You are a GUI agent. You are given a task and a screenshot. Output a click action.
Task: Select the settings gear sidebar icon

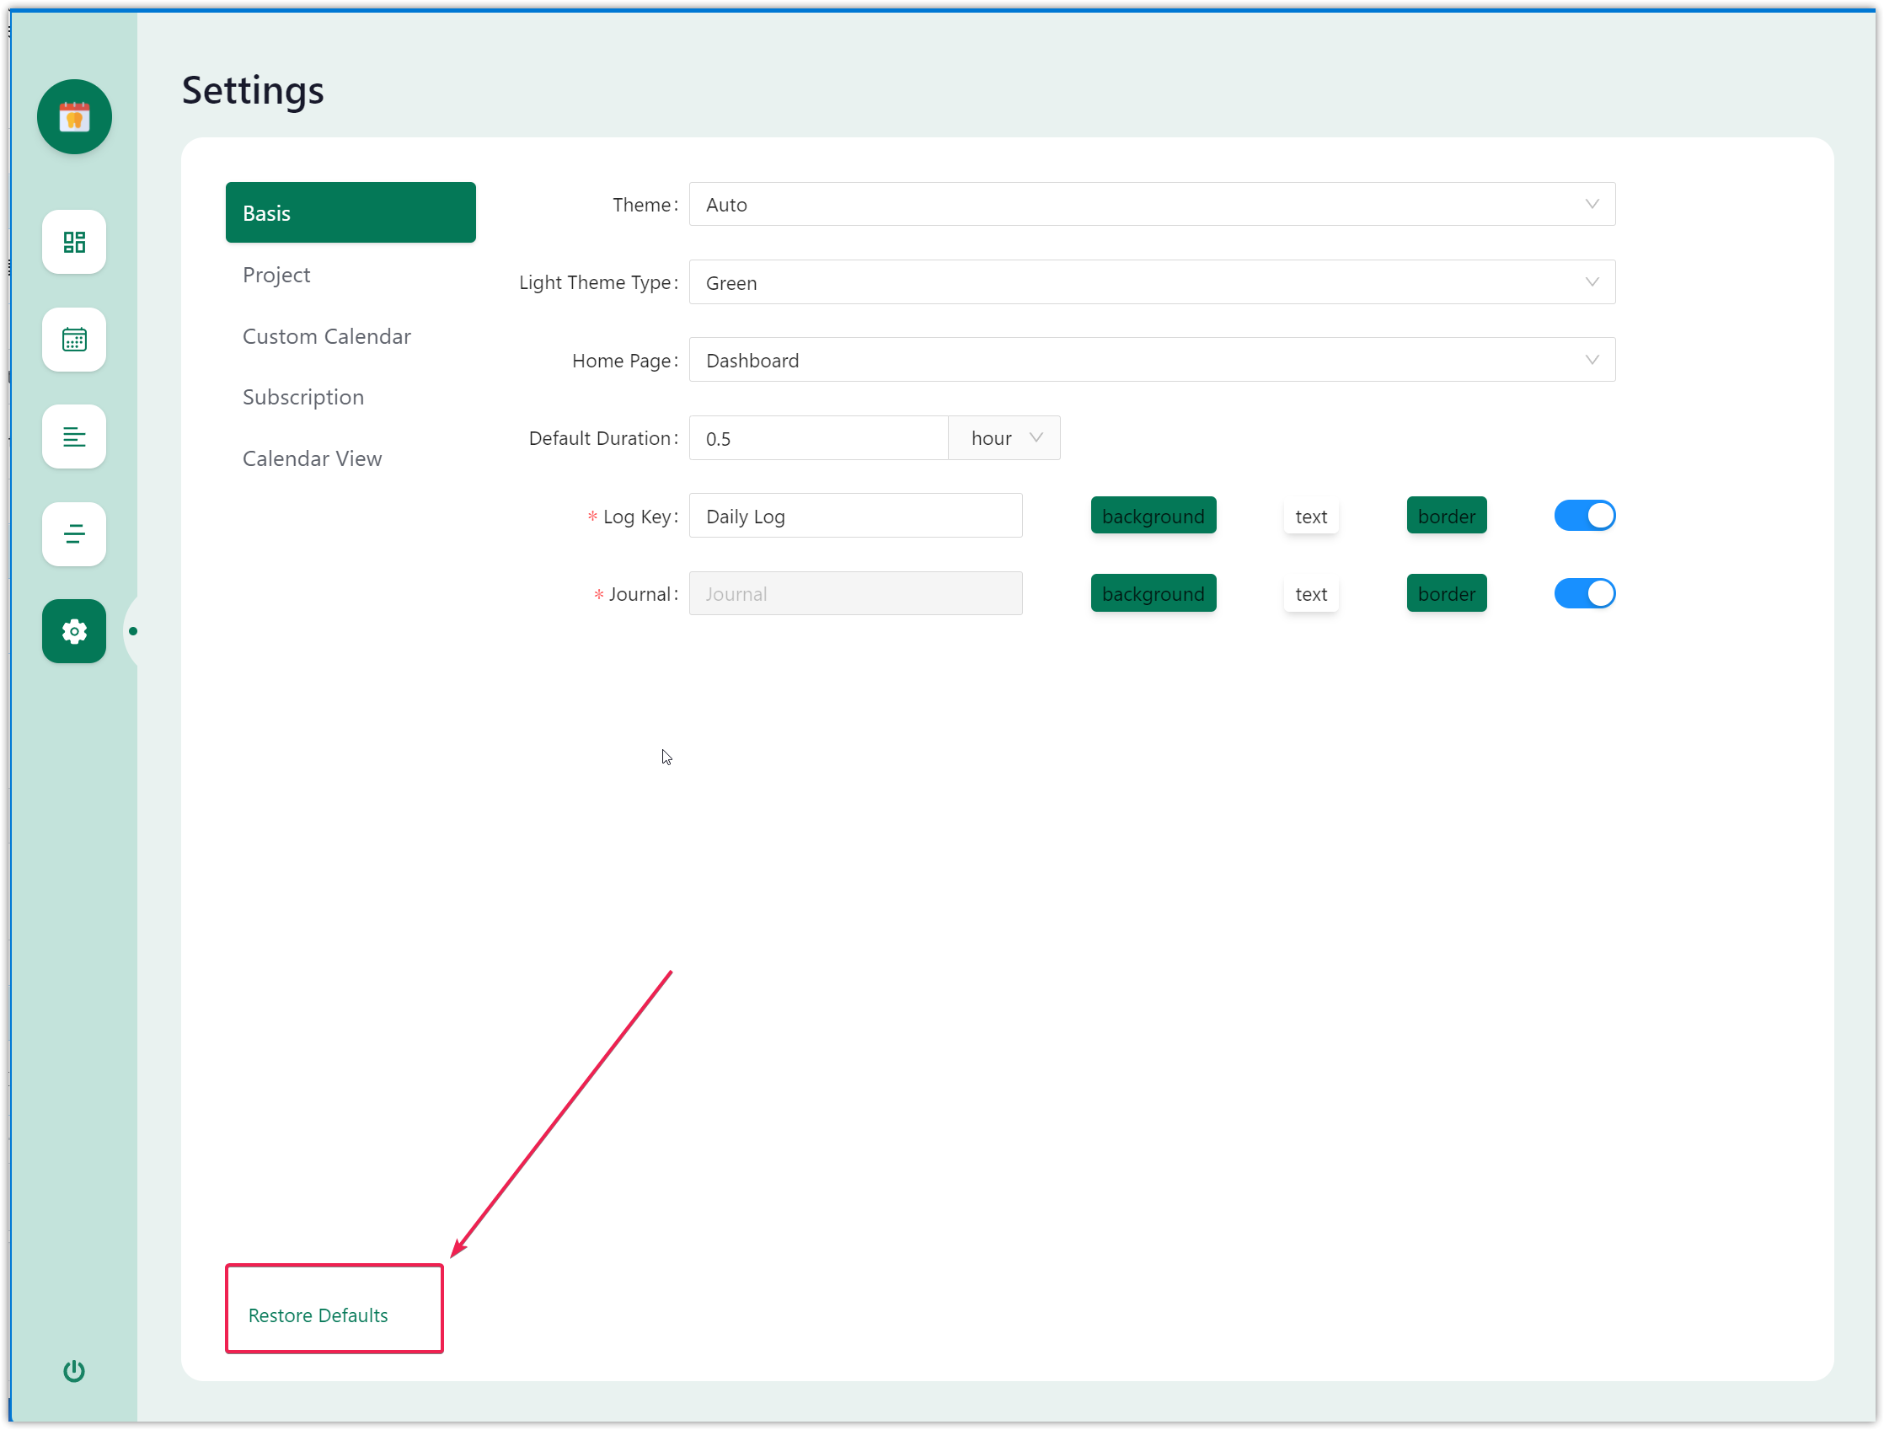74,631
